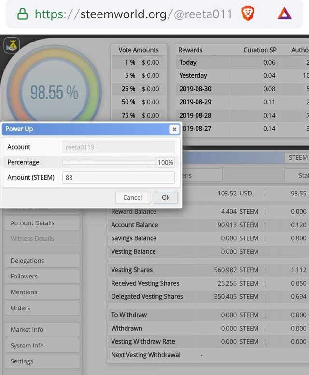Viewport: 309px width, 375px height.
Task: Close the Power Up dialog
Action: (174, 129)
